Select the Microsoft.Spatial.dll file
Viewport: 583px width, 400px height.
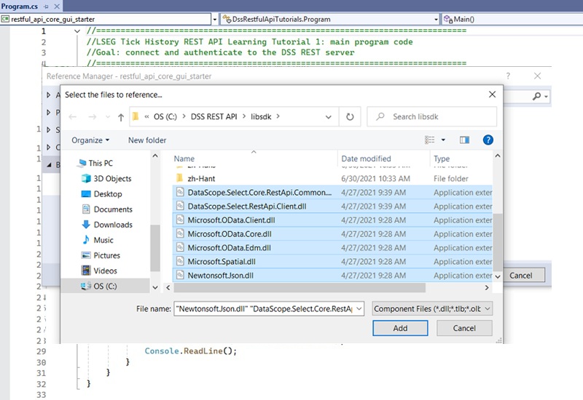[221, 262]
